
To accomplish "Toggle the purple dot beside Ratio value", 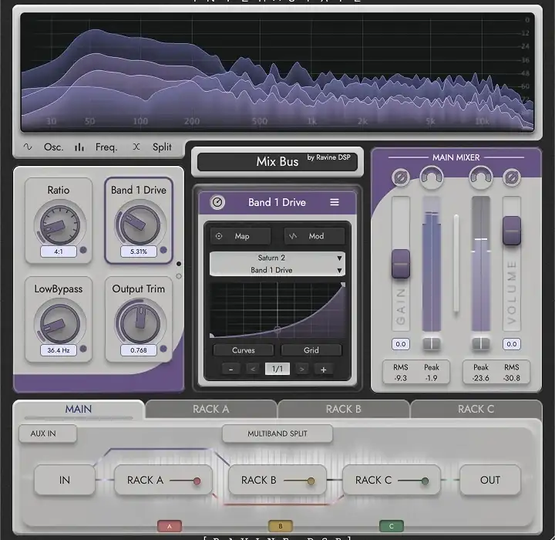I will click(83, 250).
